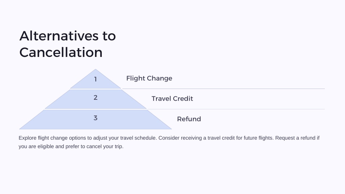
Task: Click the numeral 3 in bottom tier
Action: tap(95, 118)
